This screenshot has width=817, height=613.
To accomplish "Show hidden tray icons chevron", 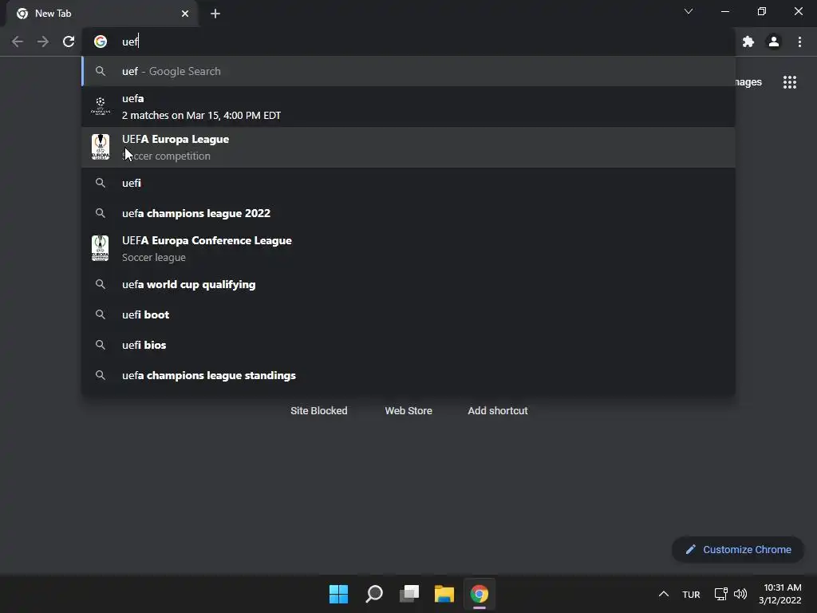I will click(663, 594).
